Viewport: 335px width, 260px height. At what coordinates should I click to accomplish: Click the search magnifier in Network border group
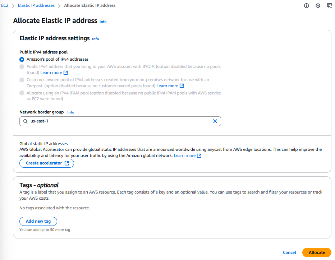click(x=25, y=121)
